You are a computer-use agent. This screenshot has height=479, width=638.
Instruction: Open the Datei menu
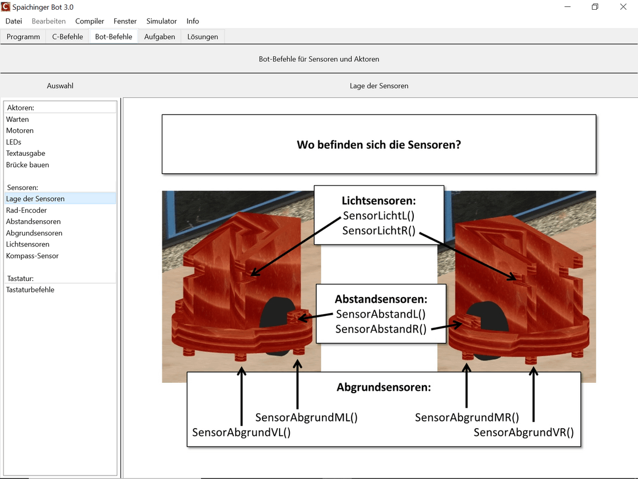pyautogui.click(x=14, y=21)
